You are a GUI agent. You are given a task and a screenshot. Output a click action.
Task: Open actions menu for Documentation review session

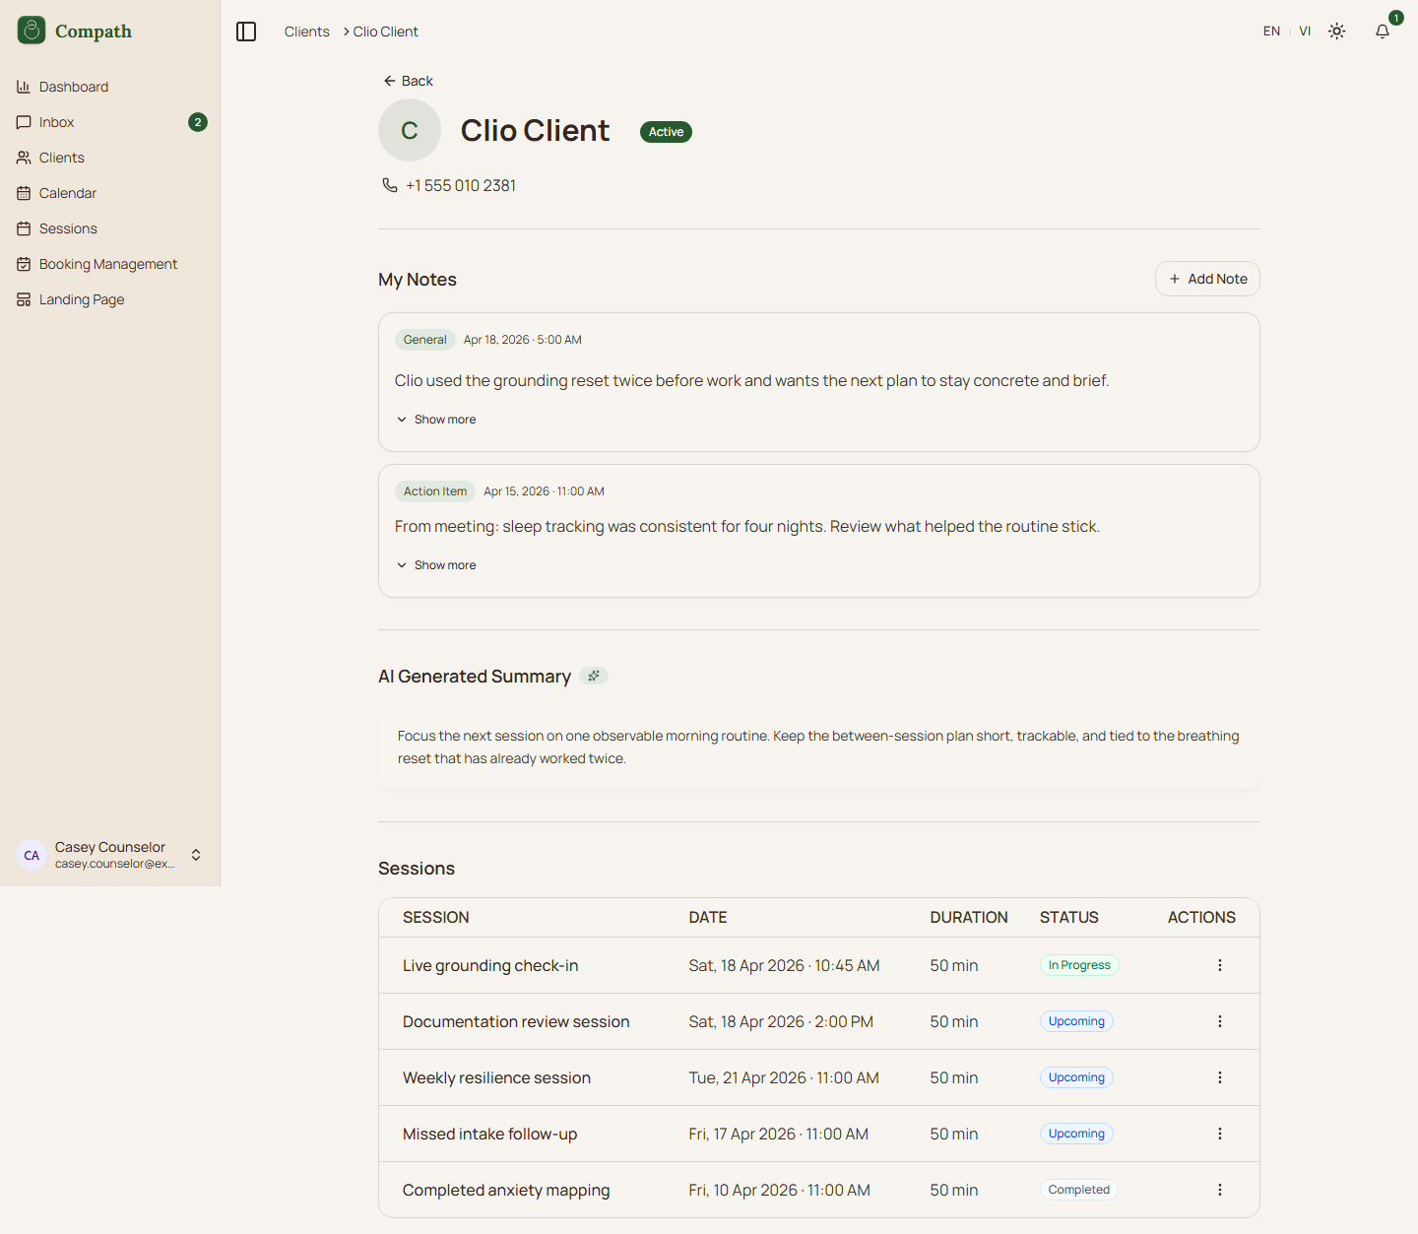tap(1220, 1021)
